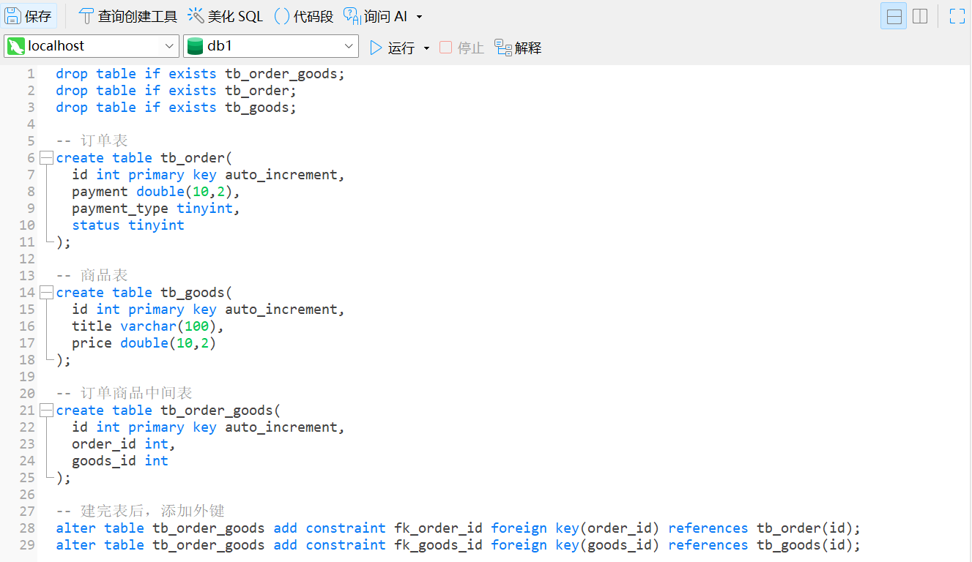The image size is (972, 562).
Task: Click the Explain (解释) button
Action: tap(518, 48)
